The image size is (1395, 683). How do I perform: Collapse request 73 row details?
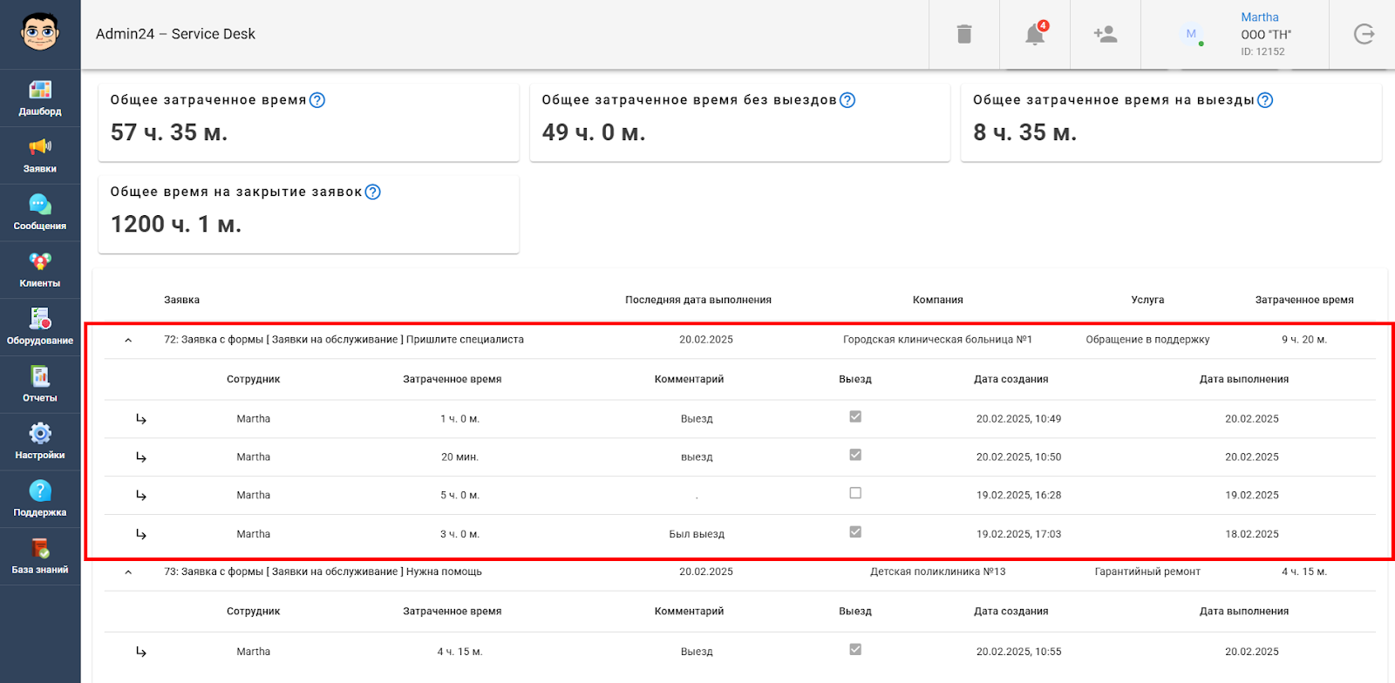pos(128,572)
